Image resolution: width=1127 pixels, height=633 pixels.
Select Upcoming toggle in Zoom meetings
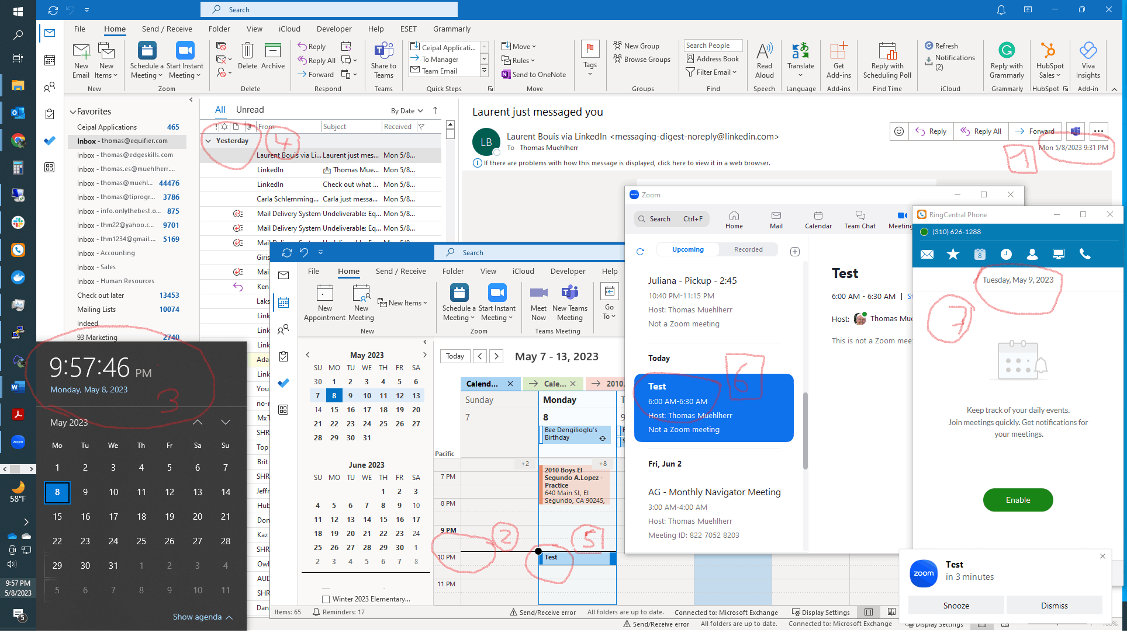pos(688,249)
